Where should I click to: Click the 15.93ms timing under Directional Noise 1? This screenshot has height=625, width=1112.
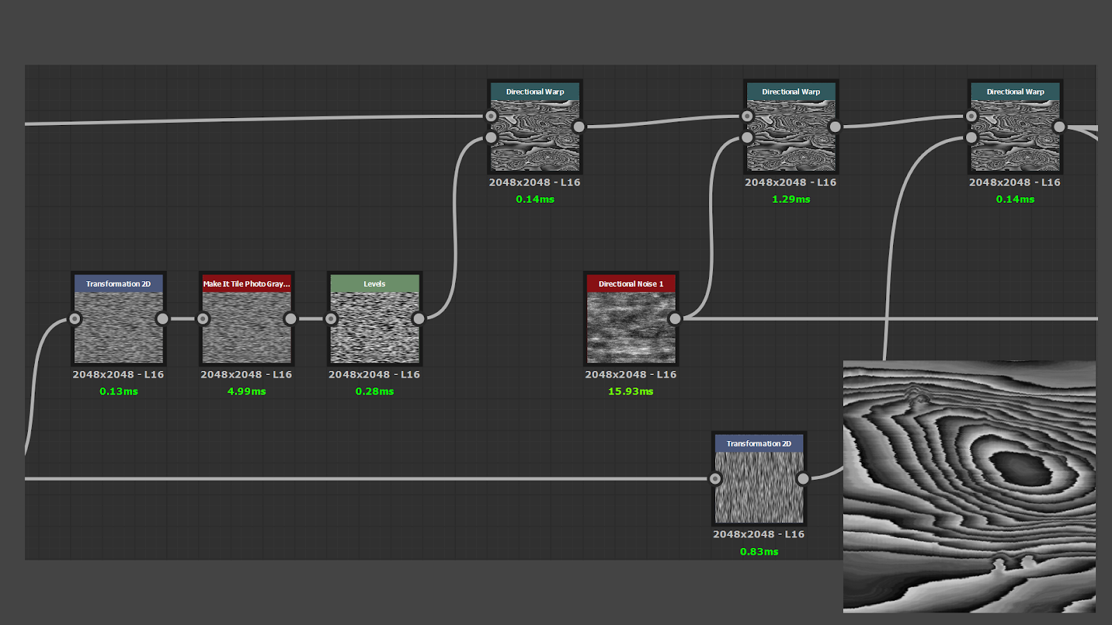[x=631, y=392]
